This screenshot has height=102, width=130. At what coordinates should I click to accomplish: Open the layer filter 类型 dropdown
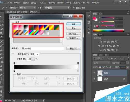(x=98, y=59)
